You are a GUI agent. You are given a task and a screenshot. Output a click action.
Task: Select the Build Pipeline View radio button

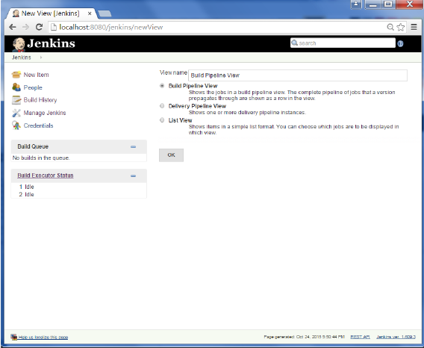pyautogui.click(x=162, y=86)
